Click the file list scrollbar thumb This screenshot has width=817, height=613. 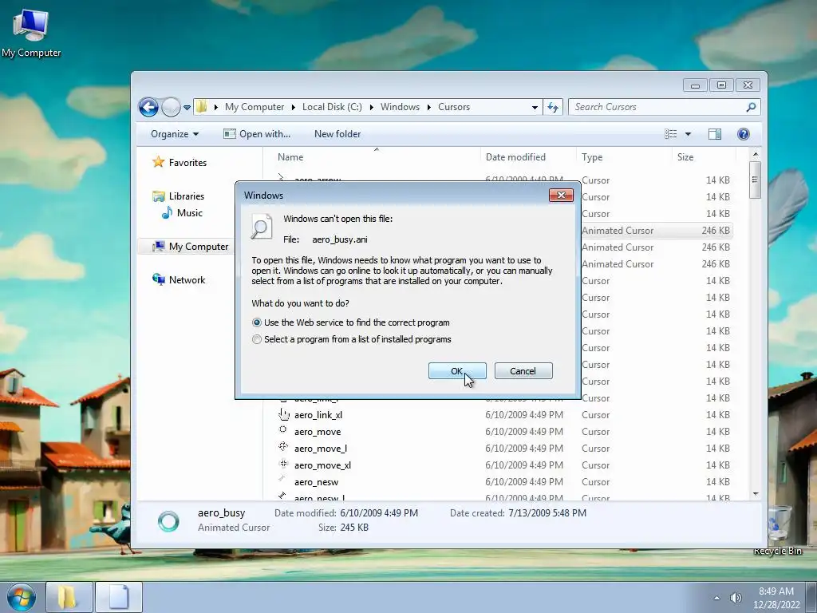755,180
